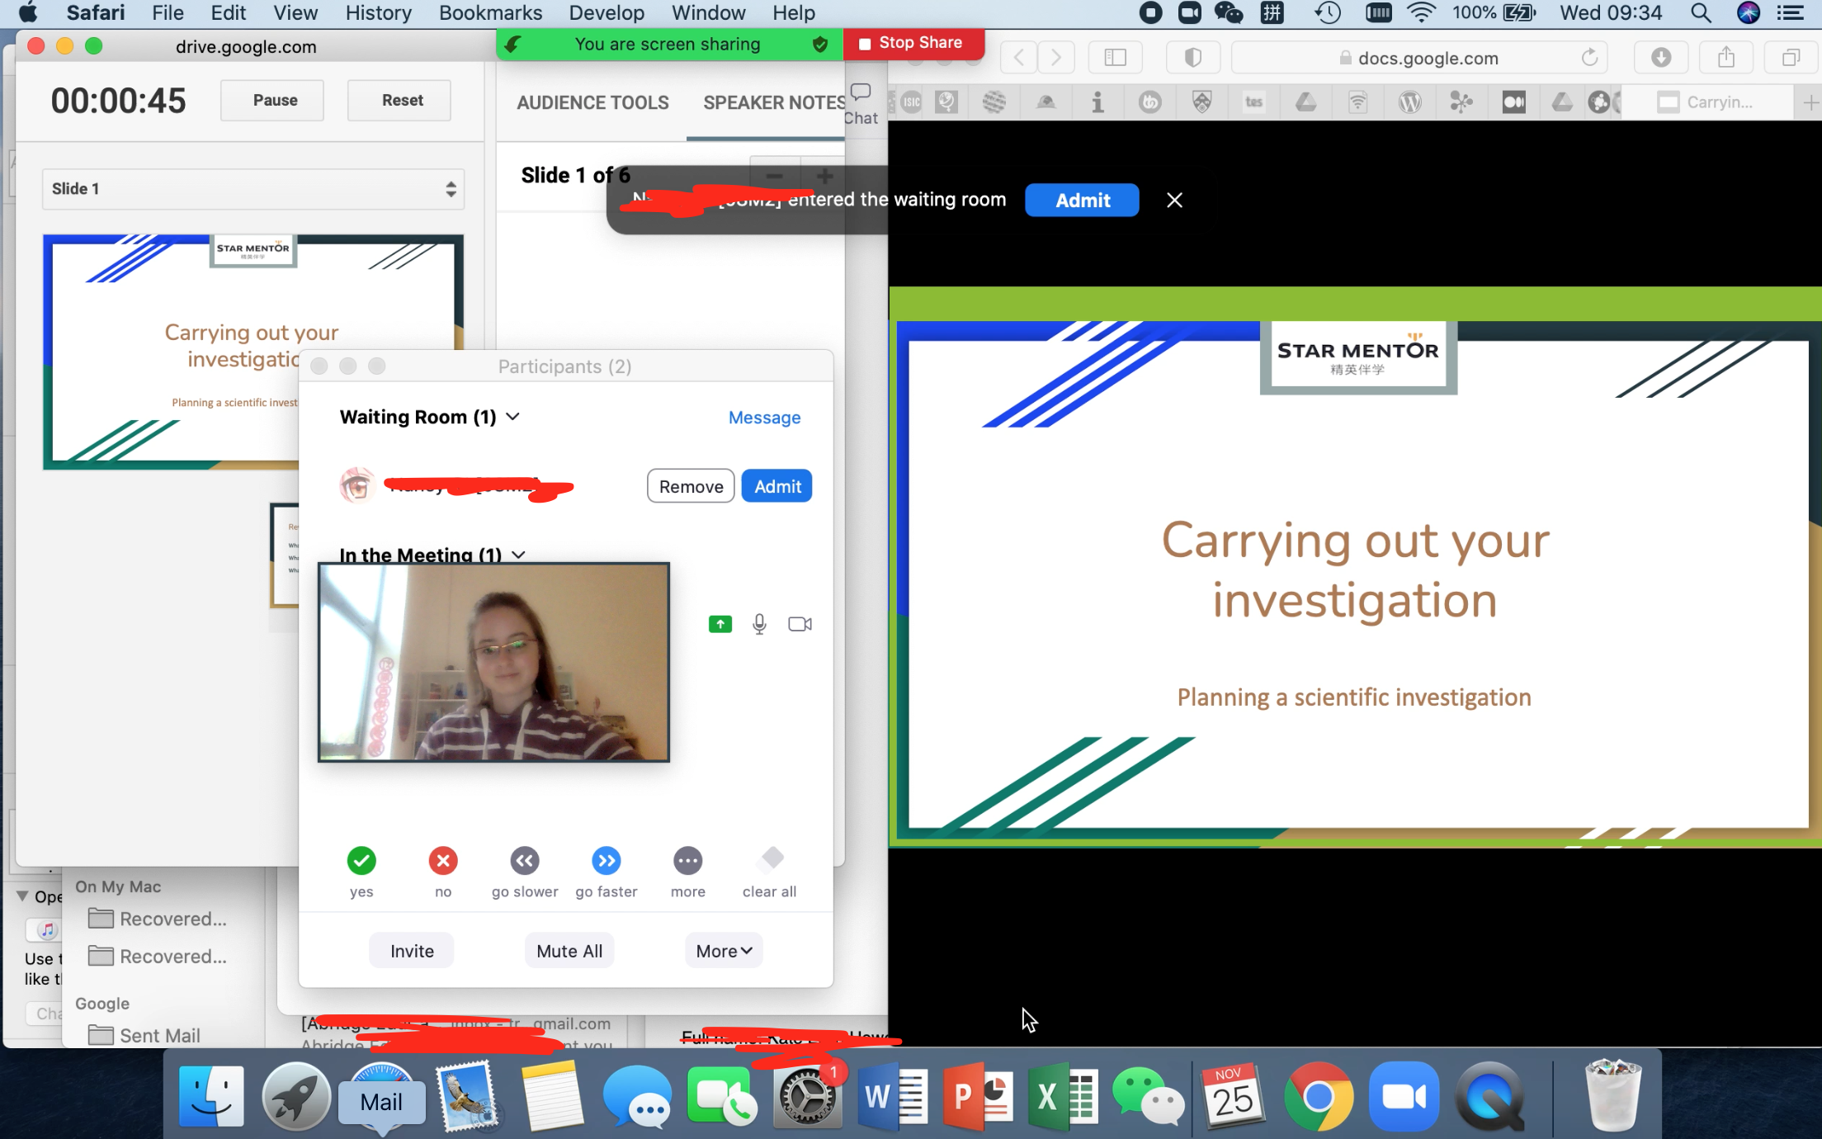Open Zoom from the Dock

[x=1404, y=1096]
